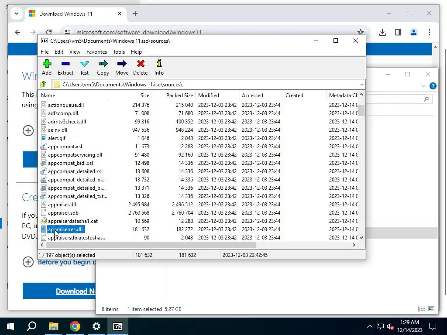Open the Favorites menu
This screenshot has width=447, height=335.
click(96, 52)
